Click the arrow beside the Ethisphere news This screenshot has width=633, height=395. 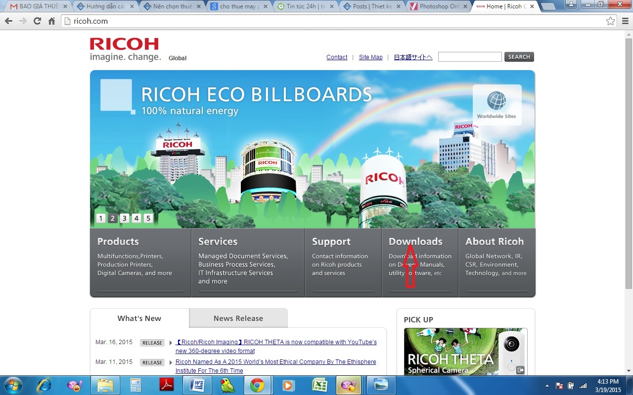(x=171, y=362)
